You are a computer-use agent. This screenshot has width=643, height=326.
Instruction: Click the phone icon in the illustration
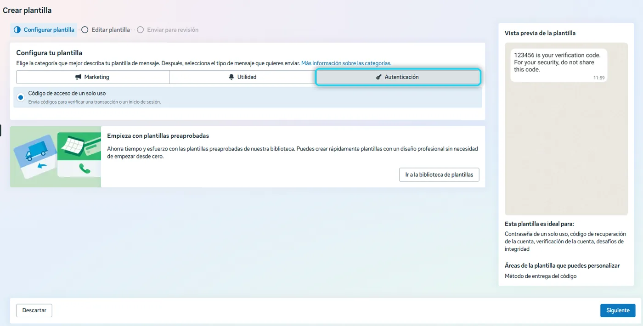click(85, 169)
